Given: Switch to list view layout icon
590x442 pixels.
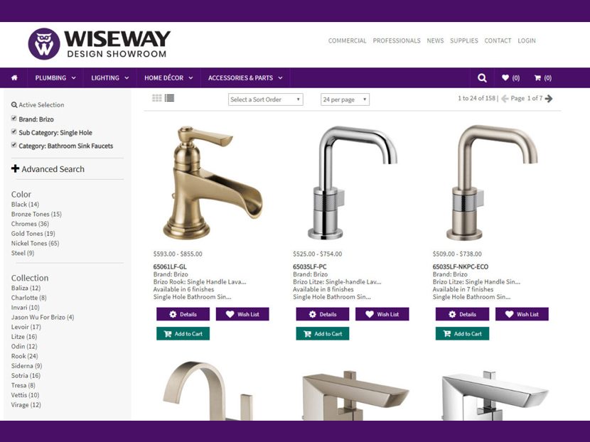Looking at the screenshot, I should 169,98.
